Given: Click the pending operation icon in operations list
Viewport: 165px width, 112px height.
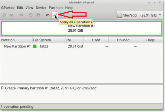Looking at the screenshot, I should pyautogui.click(x=2, y=88).
